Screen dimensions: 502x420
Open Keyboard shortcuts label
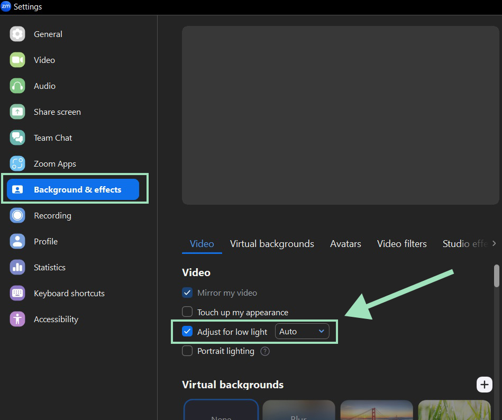69,294
